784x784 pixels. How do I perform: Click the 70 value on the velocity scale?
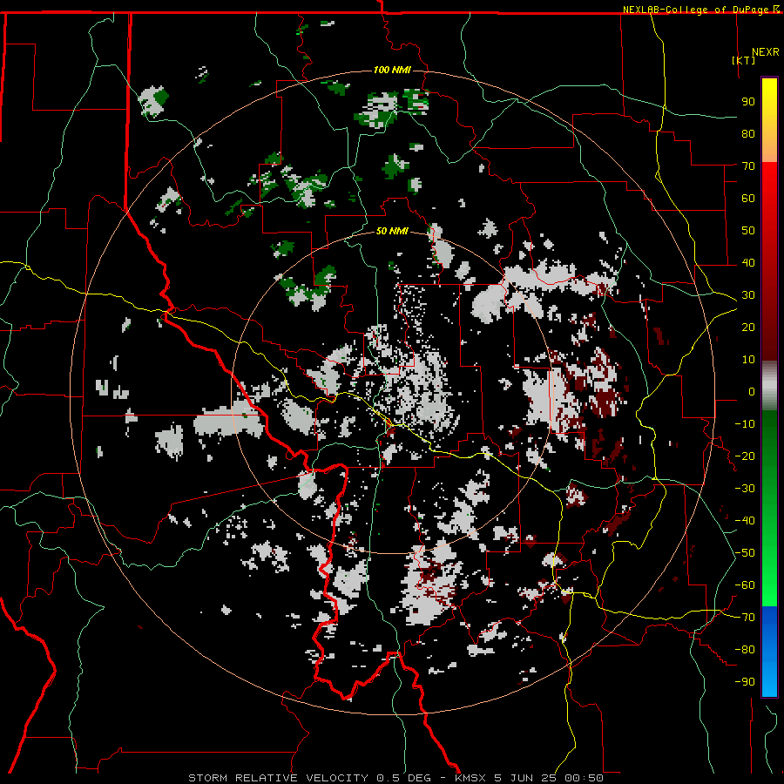point(748,166)
